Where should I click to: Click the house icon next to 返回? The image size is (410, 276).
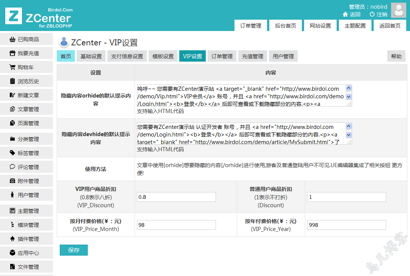point(345,14)
